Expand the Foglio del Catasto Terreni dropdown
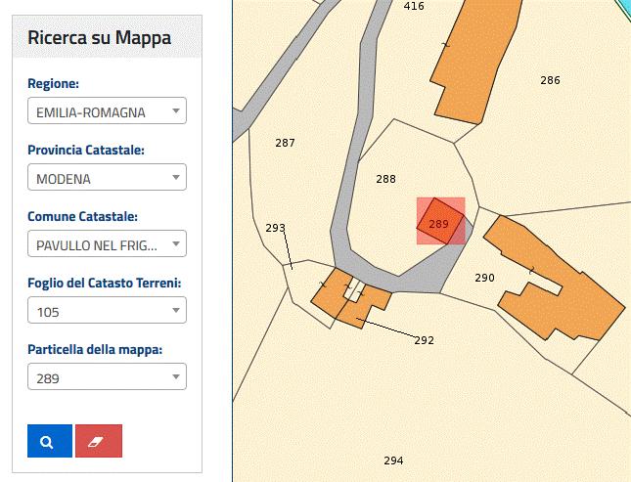The image size is (631, 482). click(x=106, y=310)
